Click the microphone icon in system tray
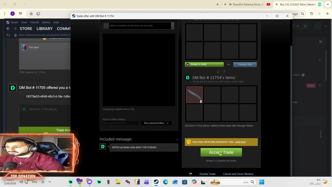 (43, 182)
